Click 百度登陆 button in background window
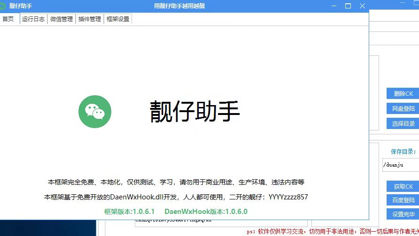 (x=403, y=200)
